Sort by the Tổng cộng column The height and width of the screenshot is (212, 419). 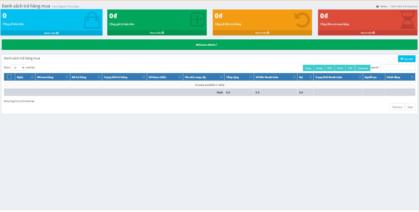pyautogui.click(x=239, y=77)
